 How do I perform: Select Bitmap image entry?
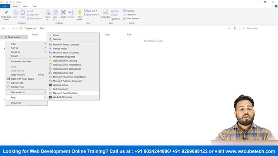(x=73, y=49)
